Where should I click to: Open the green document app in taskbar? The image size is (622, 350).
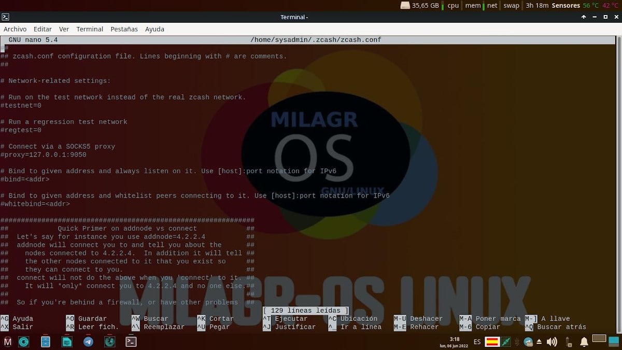67,342
